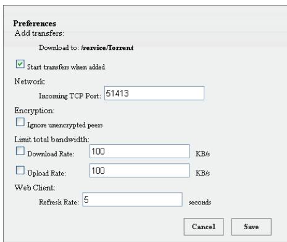Click the Web Client: section label
The image size is (287, 242).
(x=35, y=188)
